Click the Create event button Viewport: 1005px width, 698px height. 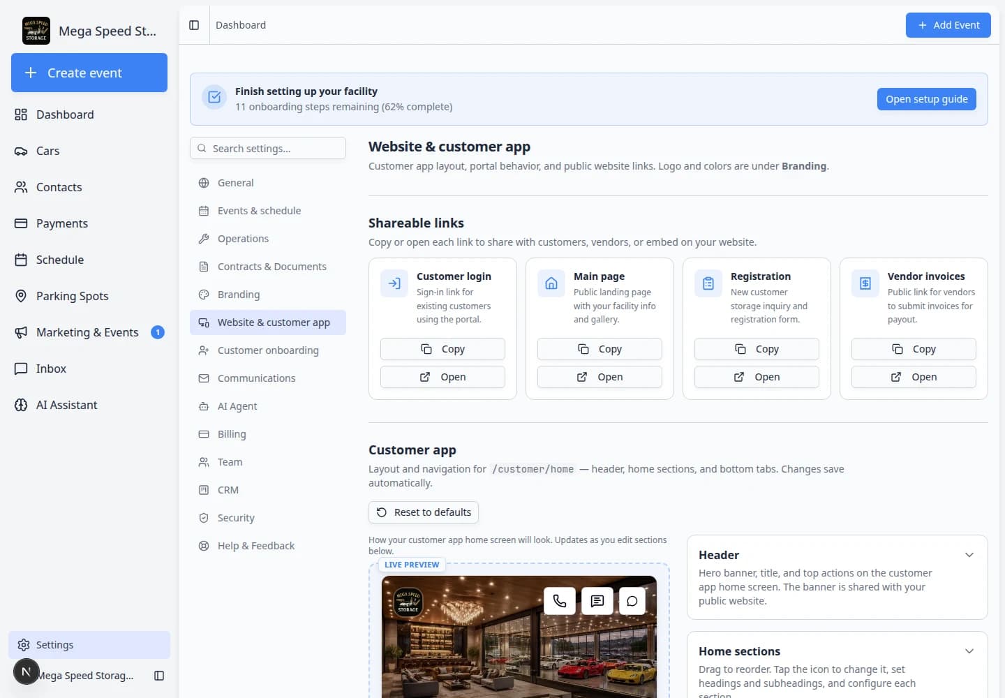click(x=89, y=73)
